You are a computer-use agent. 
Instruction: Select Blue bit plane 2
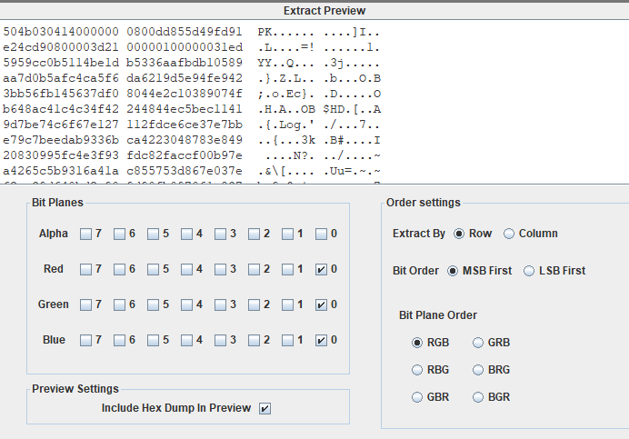[254, 340]
